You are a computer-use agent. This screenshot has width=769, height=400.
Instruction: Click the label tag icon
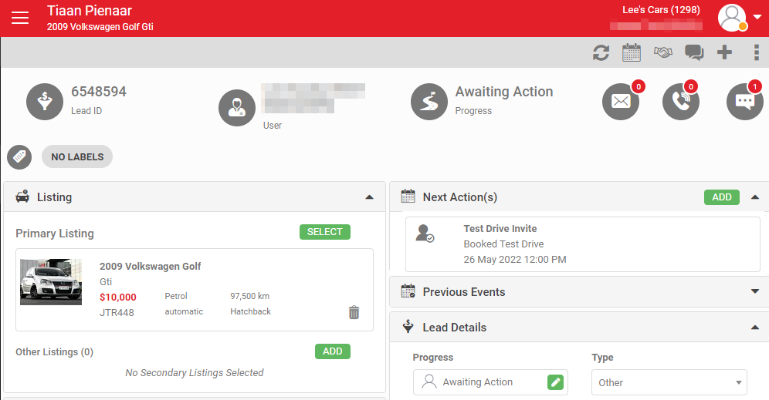point(19,156)
